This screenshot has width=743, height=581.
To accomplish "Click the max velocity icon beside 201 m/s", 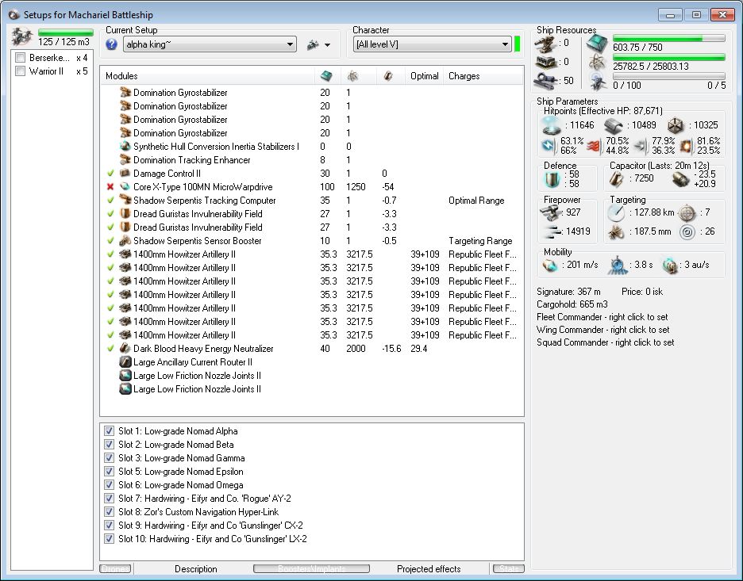I will click(550, 265).
